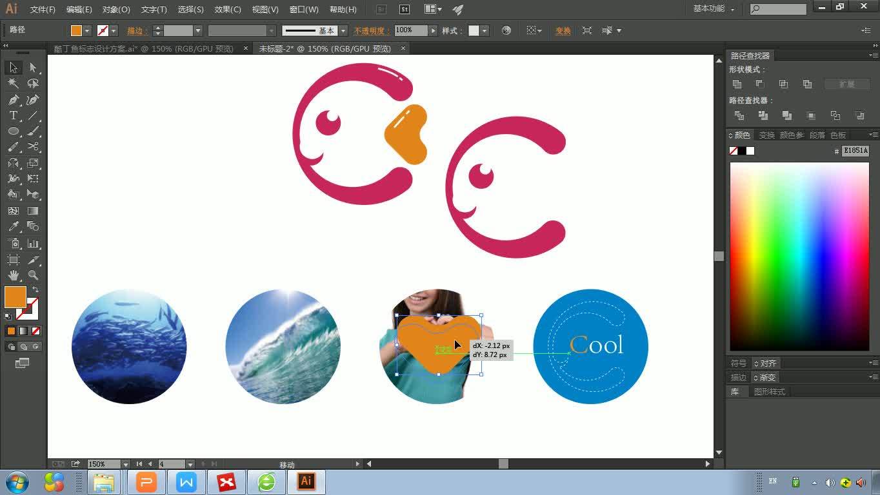Screen dimensions: 880x495
Task: Select the Eyedropper tool
Action: click(x=13, y=227)
